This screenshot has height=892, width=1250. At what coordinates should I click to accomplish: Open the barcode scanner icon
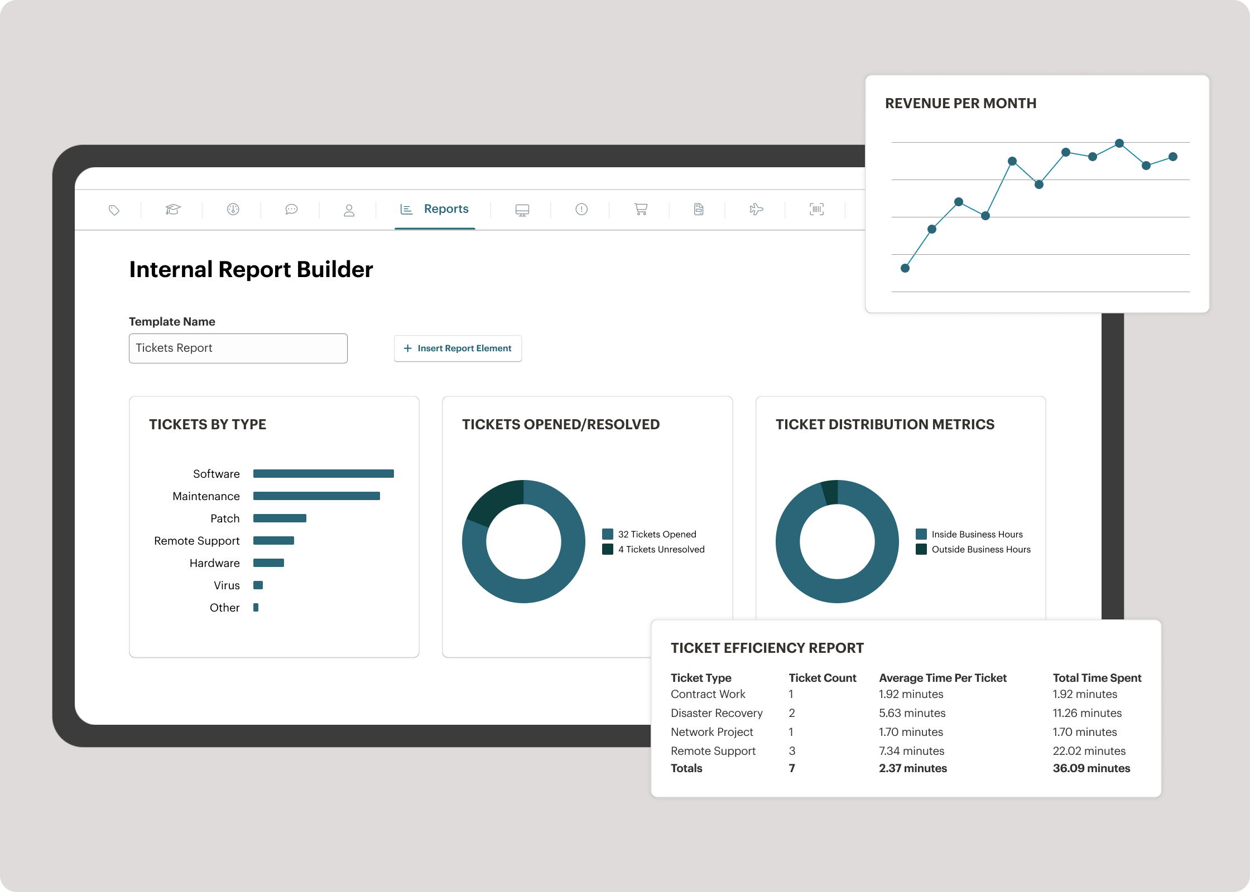click(816, 210)
